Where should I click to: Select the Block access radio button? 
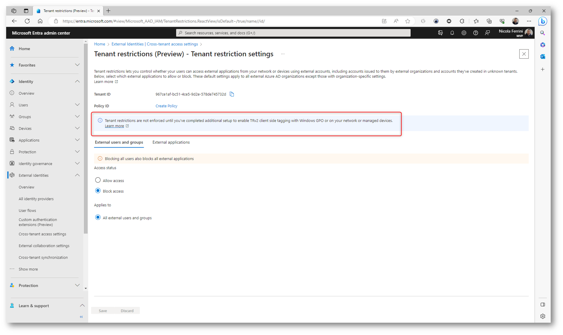[x=98, y=191]
